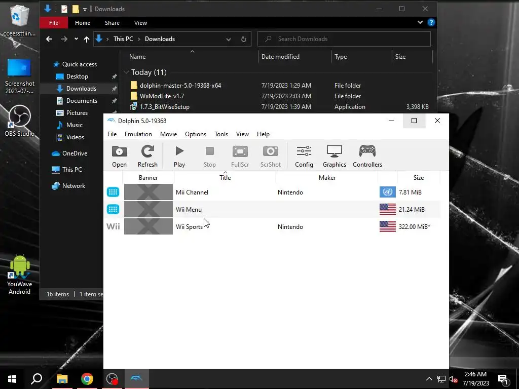Open the Emulation menu
The image size is (519, 389).
(138, 134)
